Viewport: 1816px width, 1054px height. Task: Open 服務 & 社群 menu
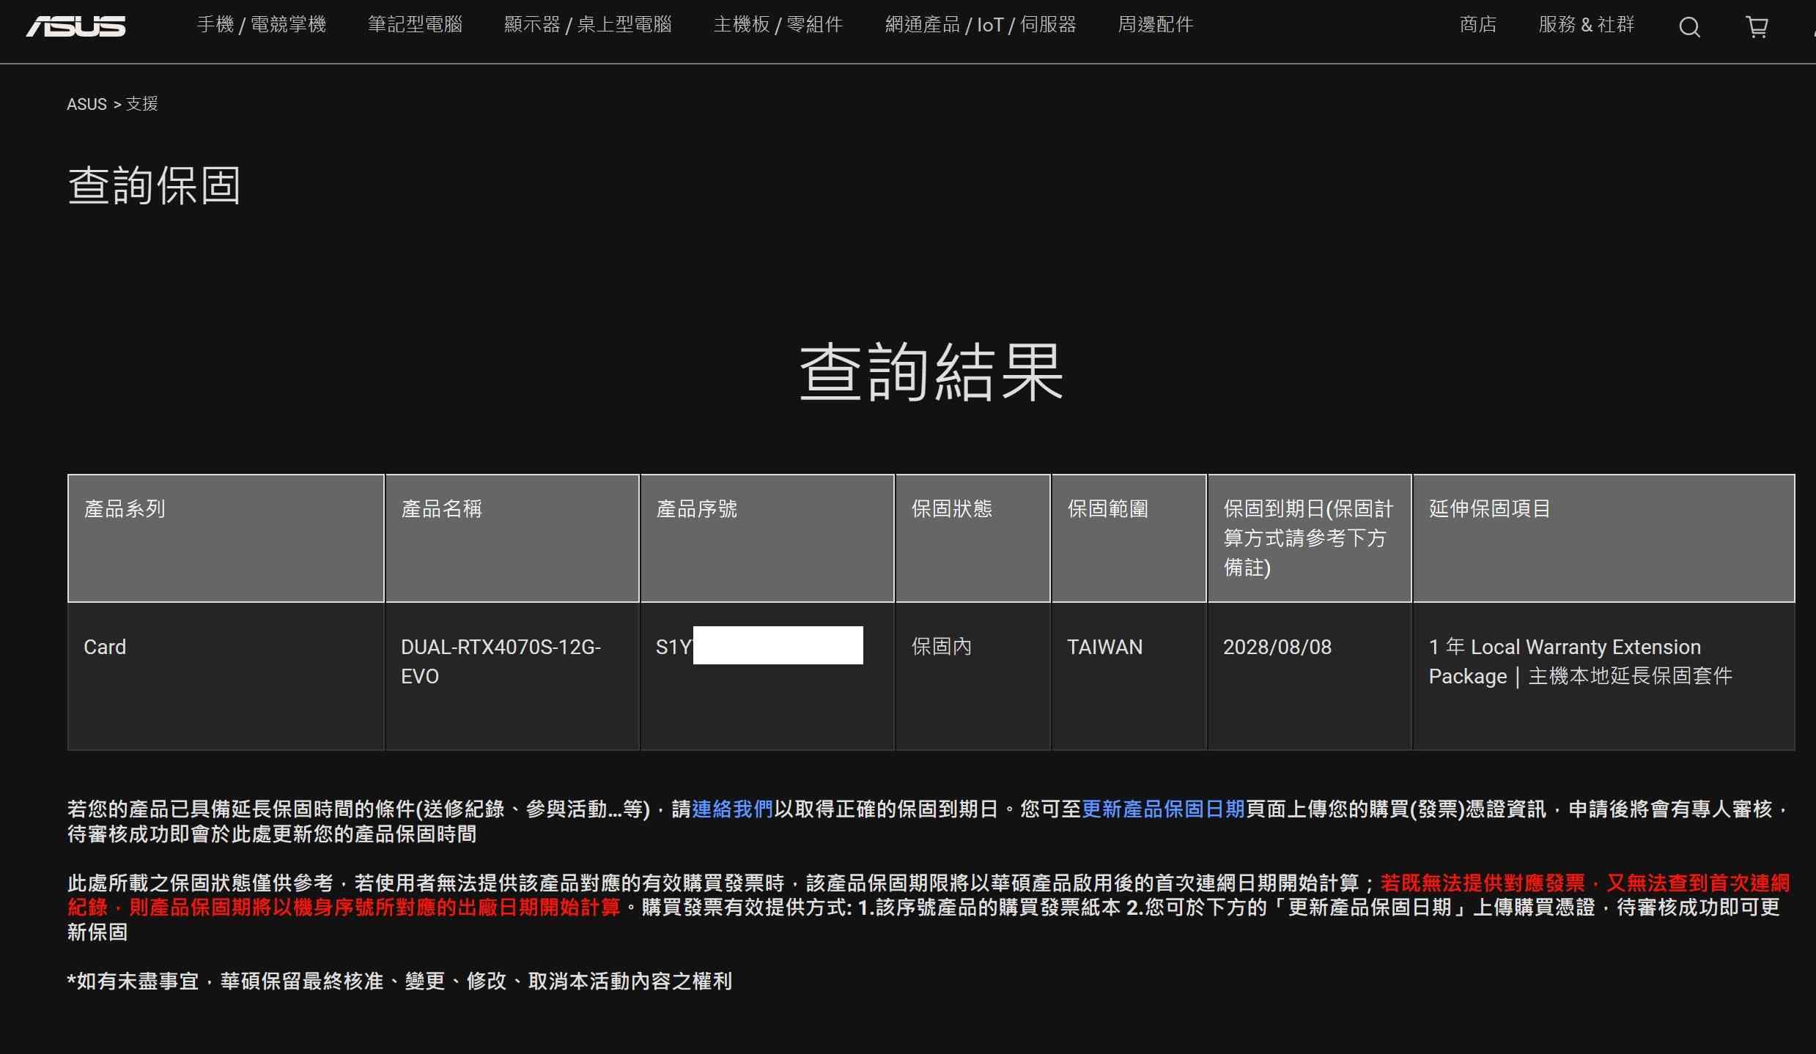click(1587, 25)
